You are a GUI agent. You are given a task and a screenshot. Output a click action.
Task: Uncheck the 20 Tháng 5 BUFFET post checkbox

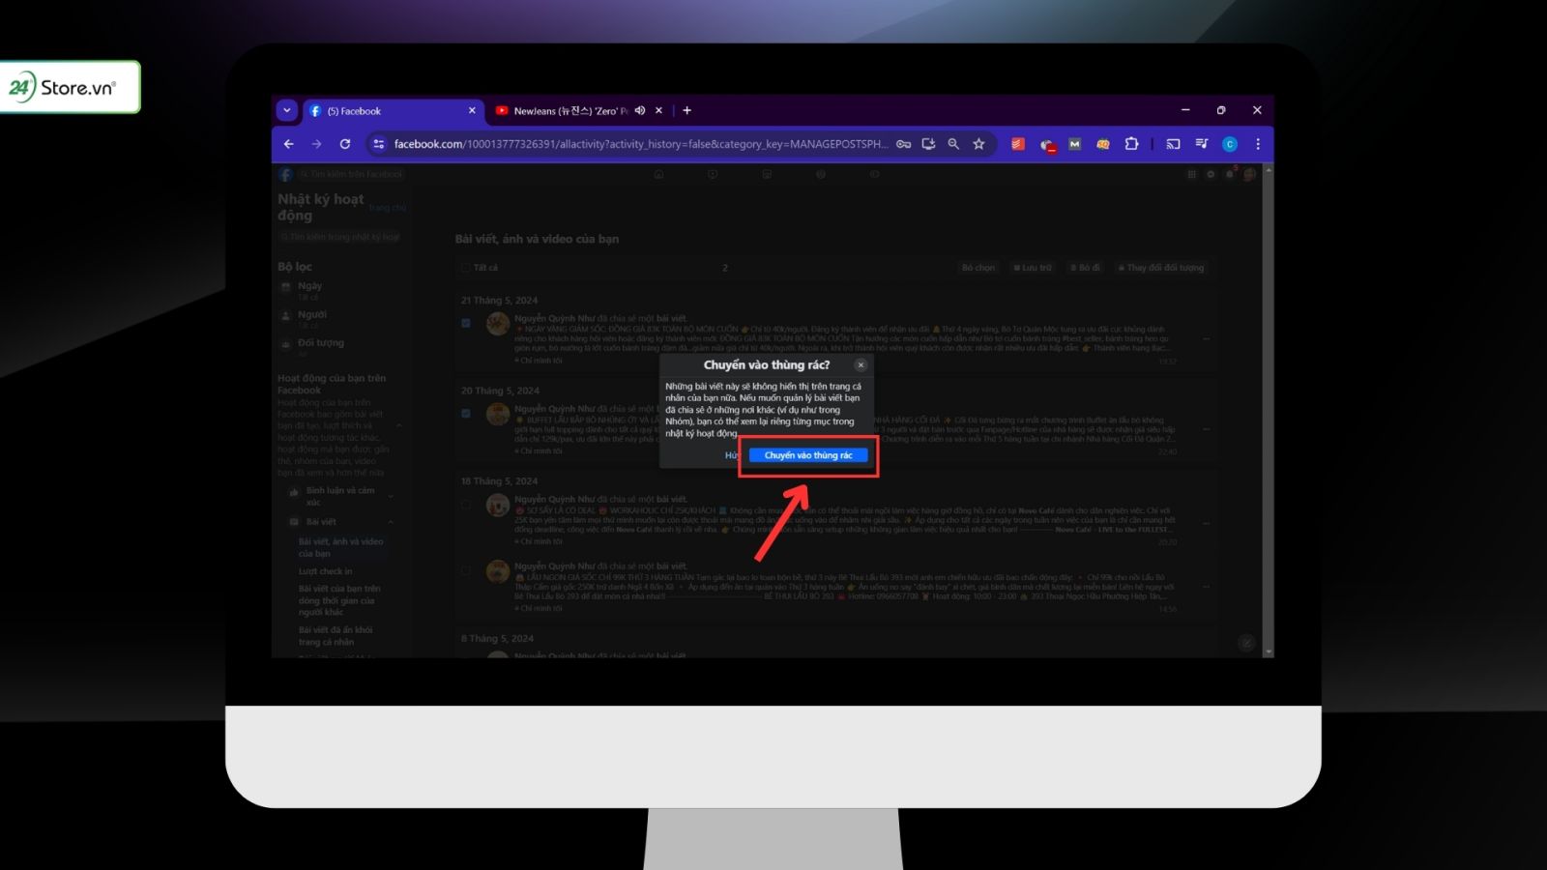tap(466, 413)
